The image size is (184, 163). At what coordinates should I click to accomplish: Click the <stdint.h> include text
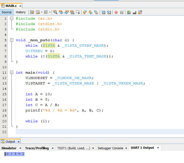50,24
